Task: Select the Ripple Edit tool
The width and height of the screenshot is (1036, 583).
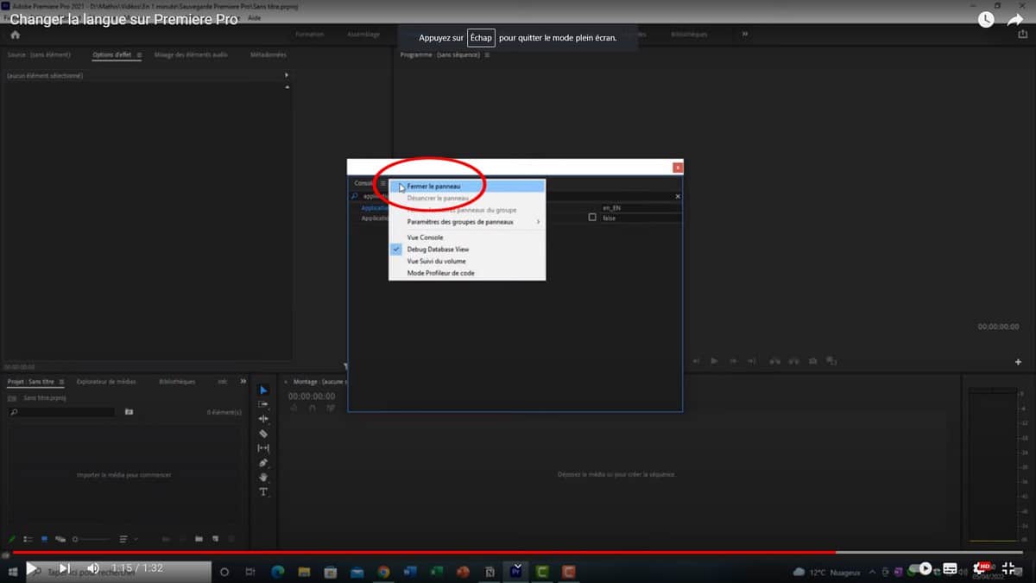Action: pos(264,419)
